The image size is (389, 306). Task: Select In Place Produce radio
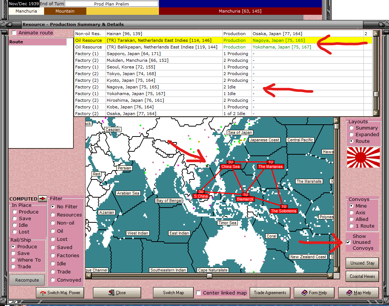15,212
